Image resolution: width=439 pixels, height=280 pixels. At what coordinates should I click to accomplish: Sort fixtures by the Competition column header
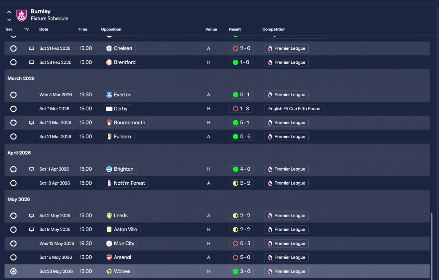click(274, 29)
